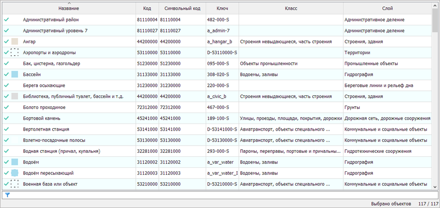440x208 pixels.
Task: Click the filter funnel icon
Action: [7, 195]
